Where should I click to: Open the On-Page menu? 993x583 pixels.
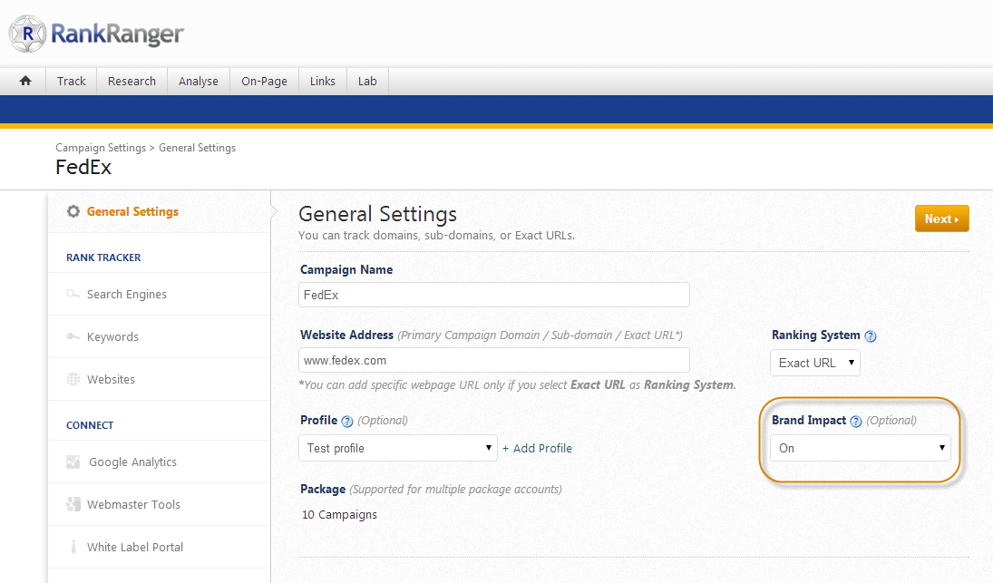coord(264,81)
